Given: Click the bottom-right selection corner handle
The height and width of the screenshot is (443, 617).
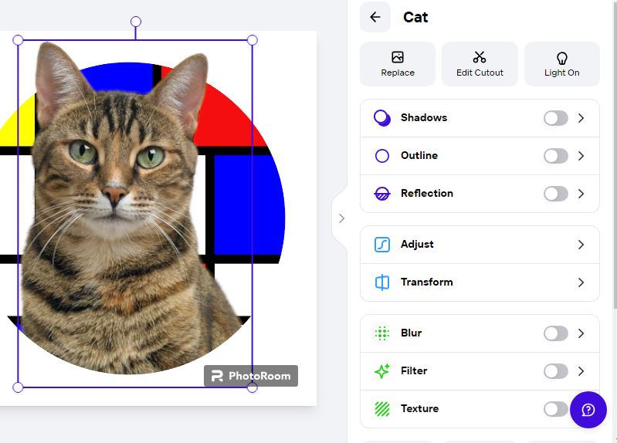Looking at the screenshot, I should point(253,387).
